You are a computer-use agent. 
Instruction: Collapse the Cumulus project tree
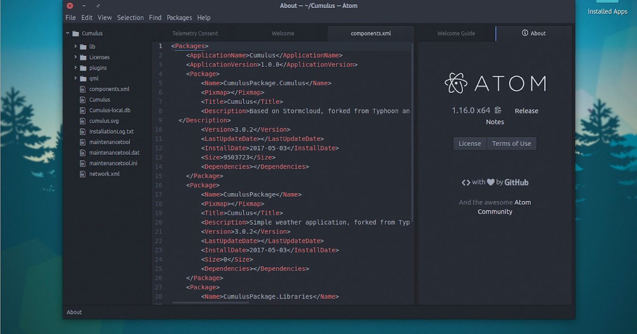[x=67, y=33]
